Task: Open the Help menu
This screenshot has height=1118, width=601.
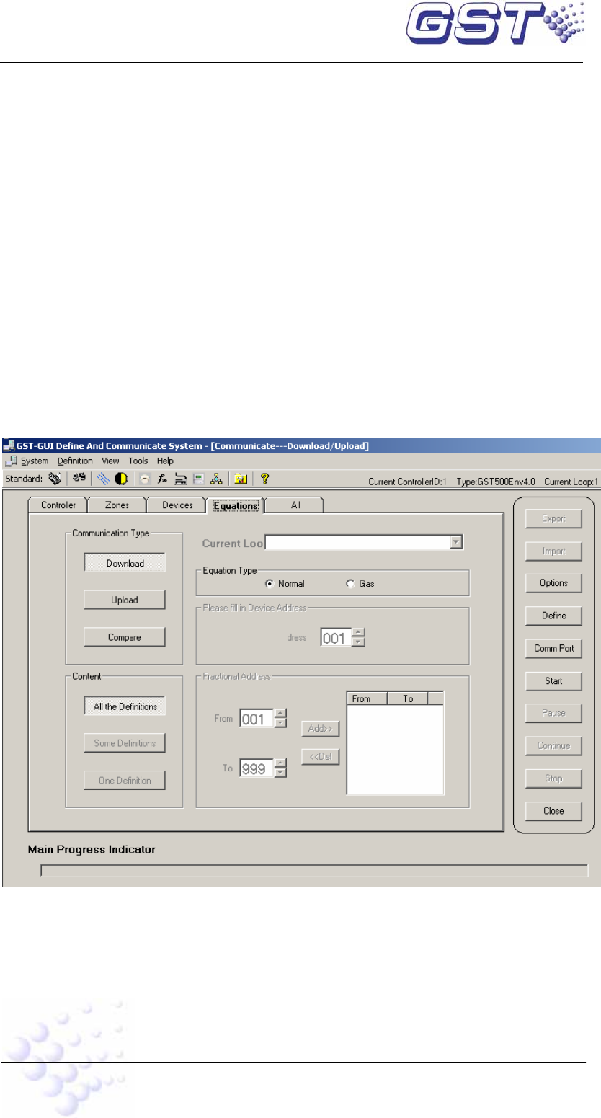Action: 165,461
